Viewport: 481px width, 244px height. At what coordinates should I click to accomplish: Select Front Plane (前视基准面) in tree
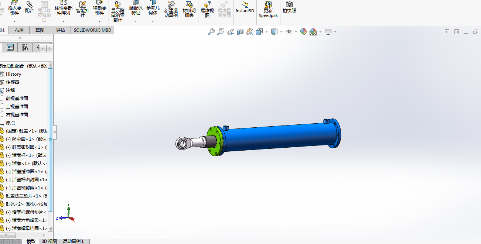(14, 99)
